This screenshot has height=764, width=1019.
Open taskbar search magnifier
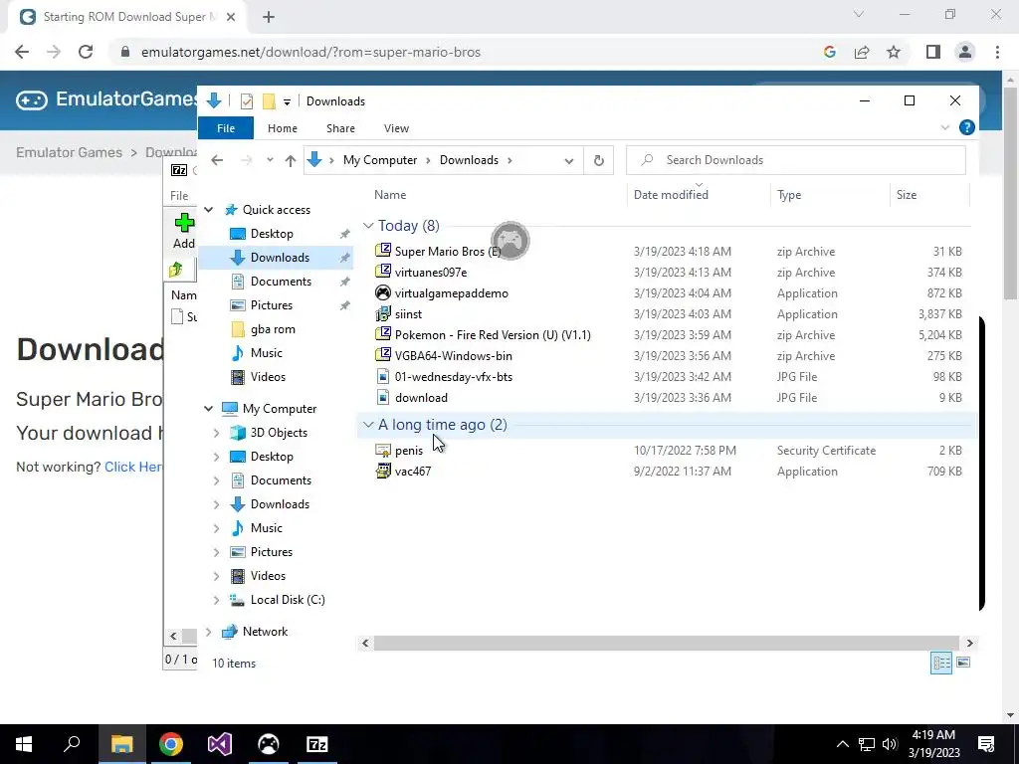(x=72, y=744)
